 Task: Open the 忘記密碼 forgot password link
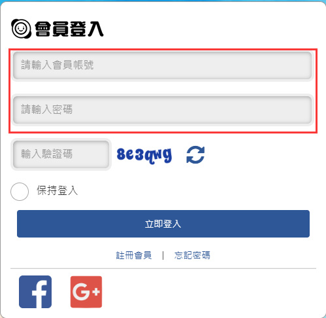[x=192, y=255]
